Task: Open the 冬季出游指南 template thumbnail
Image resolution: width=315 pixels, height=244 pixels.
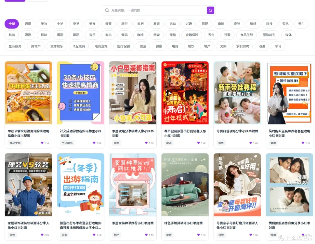Action: coord(80,185)
